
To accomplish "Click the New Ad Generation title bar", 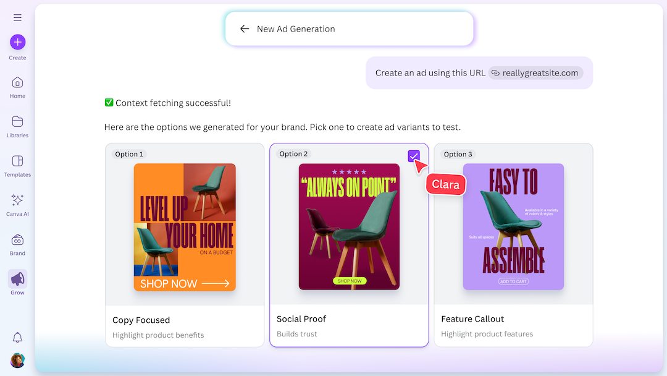I will [349, 29].
